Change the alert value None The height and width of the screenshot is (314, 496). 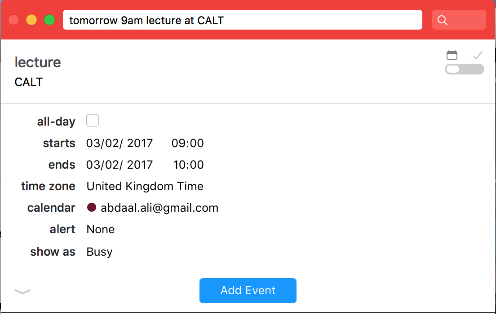tap(101, 229)
